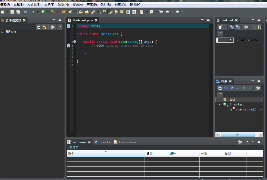267x180 pixels.
Task: Click the New wizard icon in main toolbar
Action: click(3, 12)
